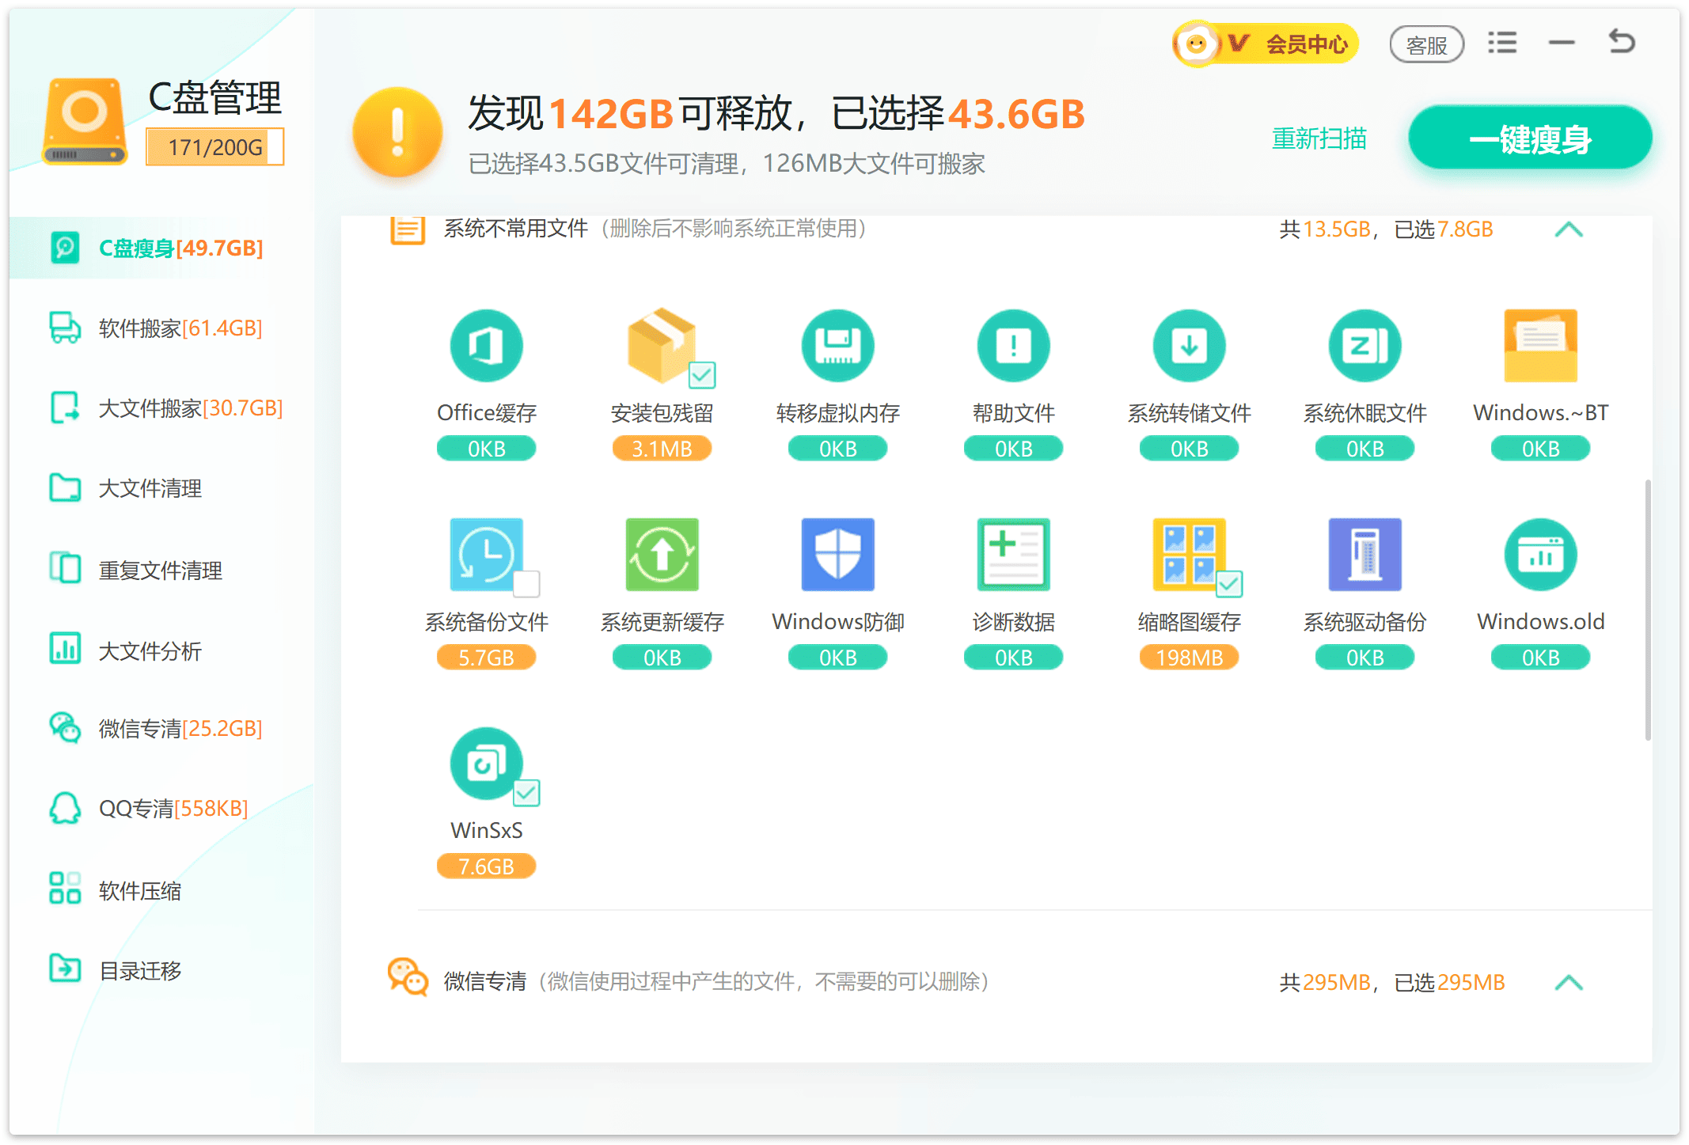
Task: Open the Windows防御 shield icon
Action: [837, 554]
